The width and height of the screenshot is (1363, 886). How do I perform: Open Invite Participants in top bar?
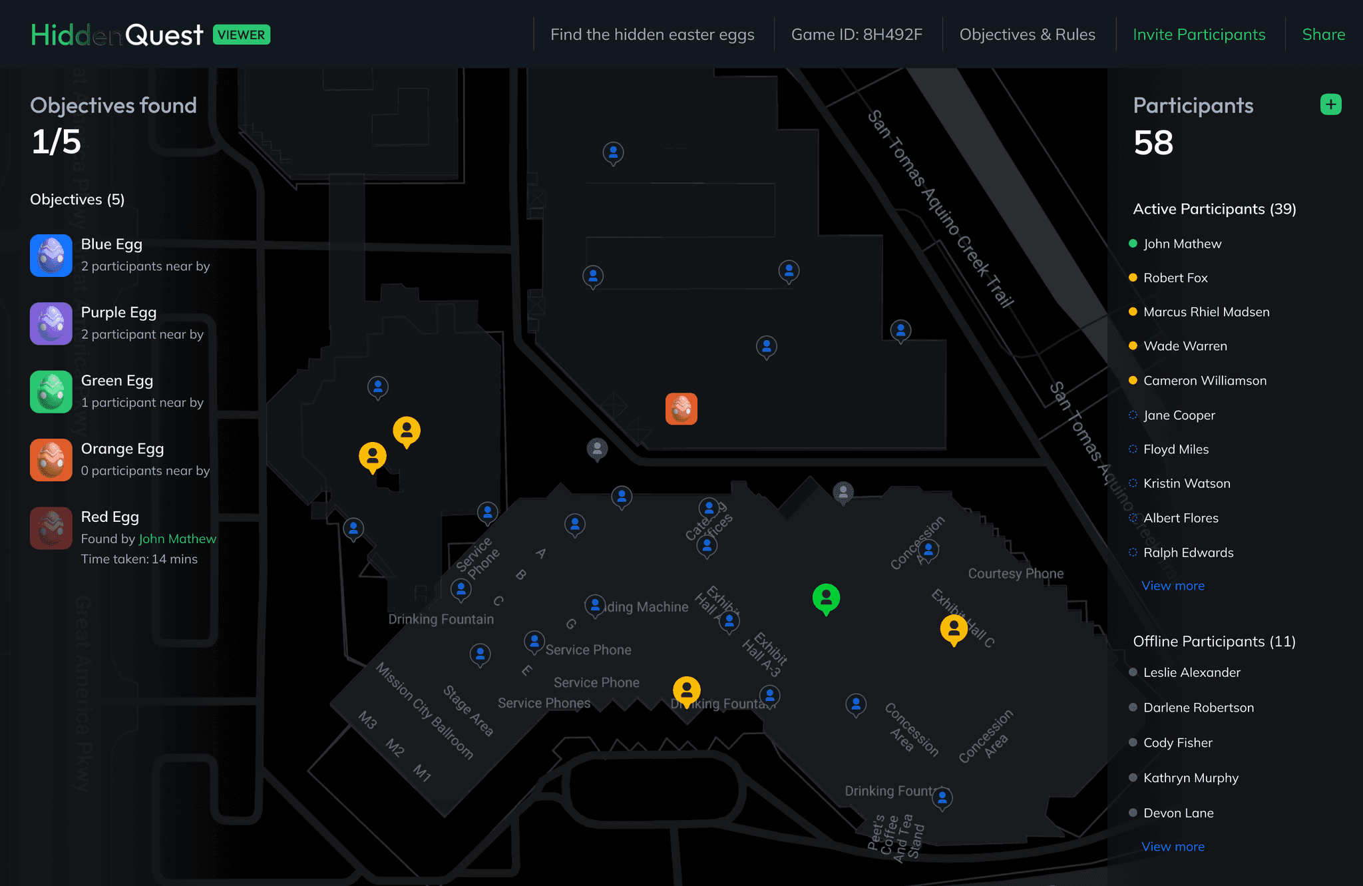(x=1199, y=35)
